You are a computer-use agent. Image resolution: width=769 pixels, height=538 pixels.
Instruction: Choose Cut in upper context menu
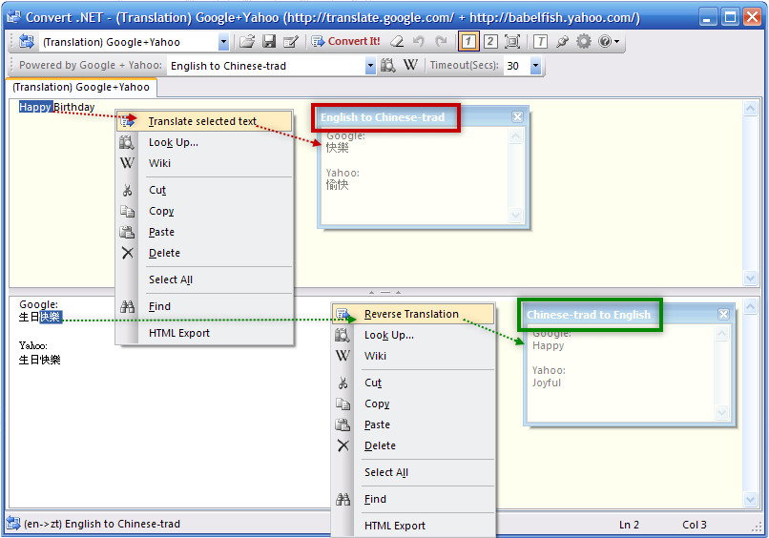[x=204, y=190]
